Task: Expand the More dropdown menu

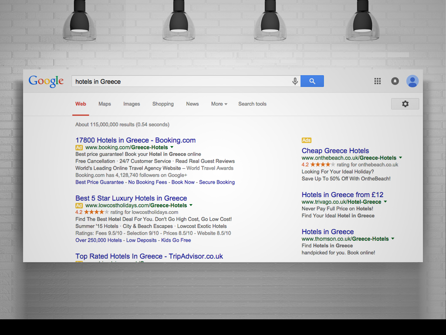Action: (219, 104)
